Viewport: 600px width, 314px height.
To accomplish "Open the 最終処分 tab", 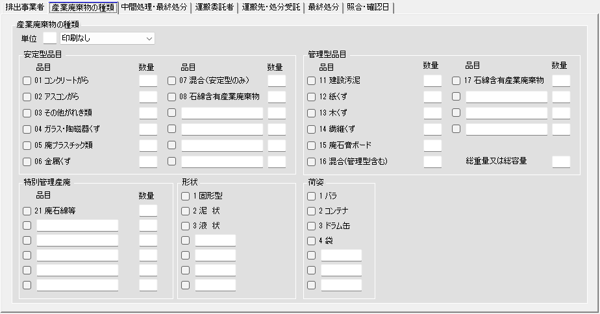I will (323, 7).
